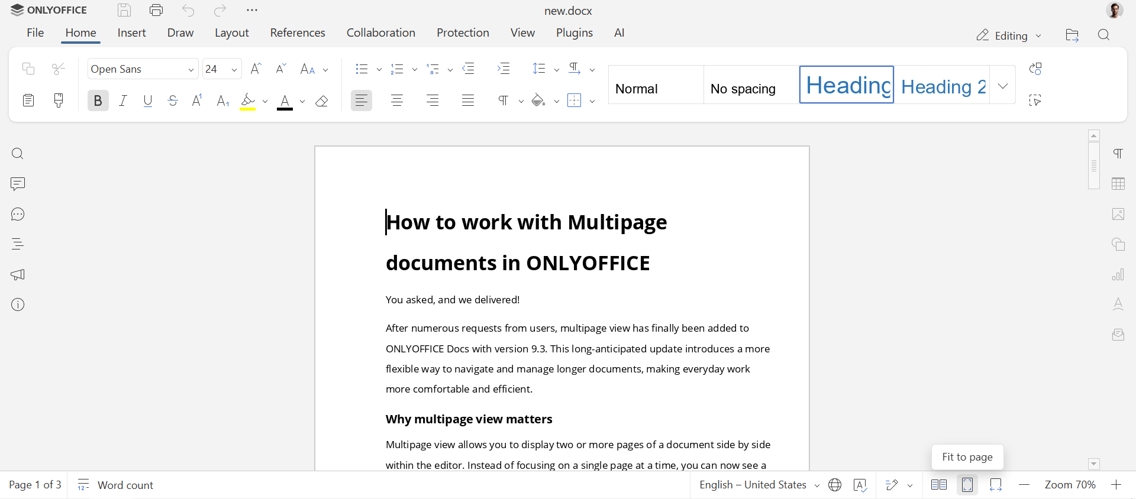This screenshot has width=1136, height=499.
Task: Expand the numbering list dropdown arrow
Action: (415, 70)
